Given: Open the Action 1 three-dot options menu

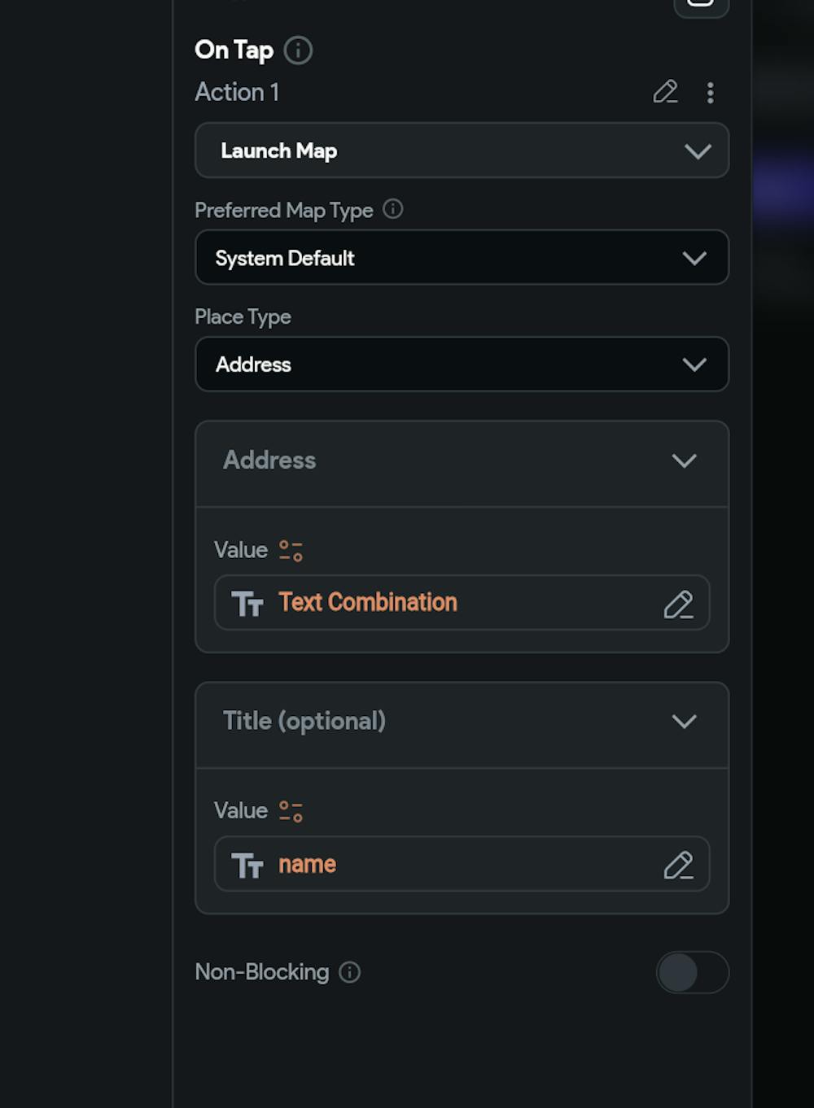Looking at the screenshot, I should pos(711,93).
